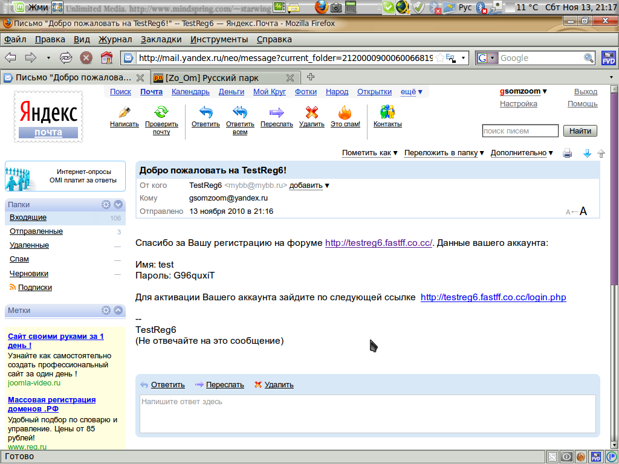Open the gsomzoom account dropdown
619x464 pixels.
tap(523, 91)
